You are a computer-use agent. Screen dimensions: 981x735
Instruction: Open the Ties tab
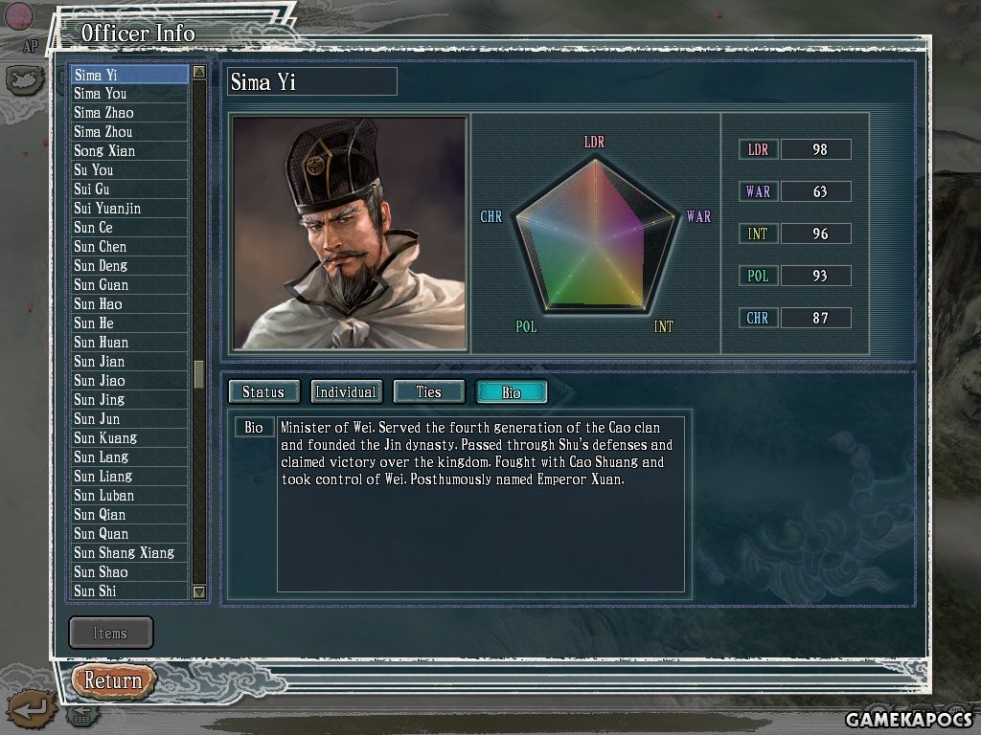428,391
